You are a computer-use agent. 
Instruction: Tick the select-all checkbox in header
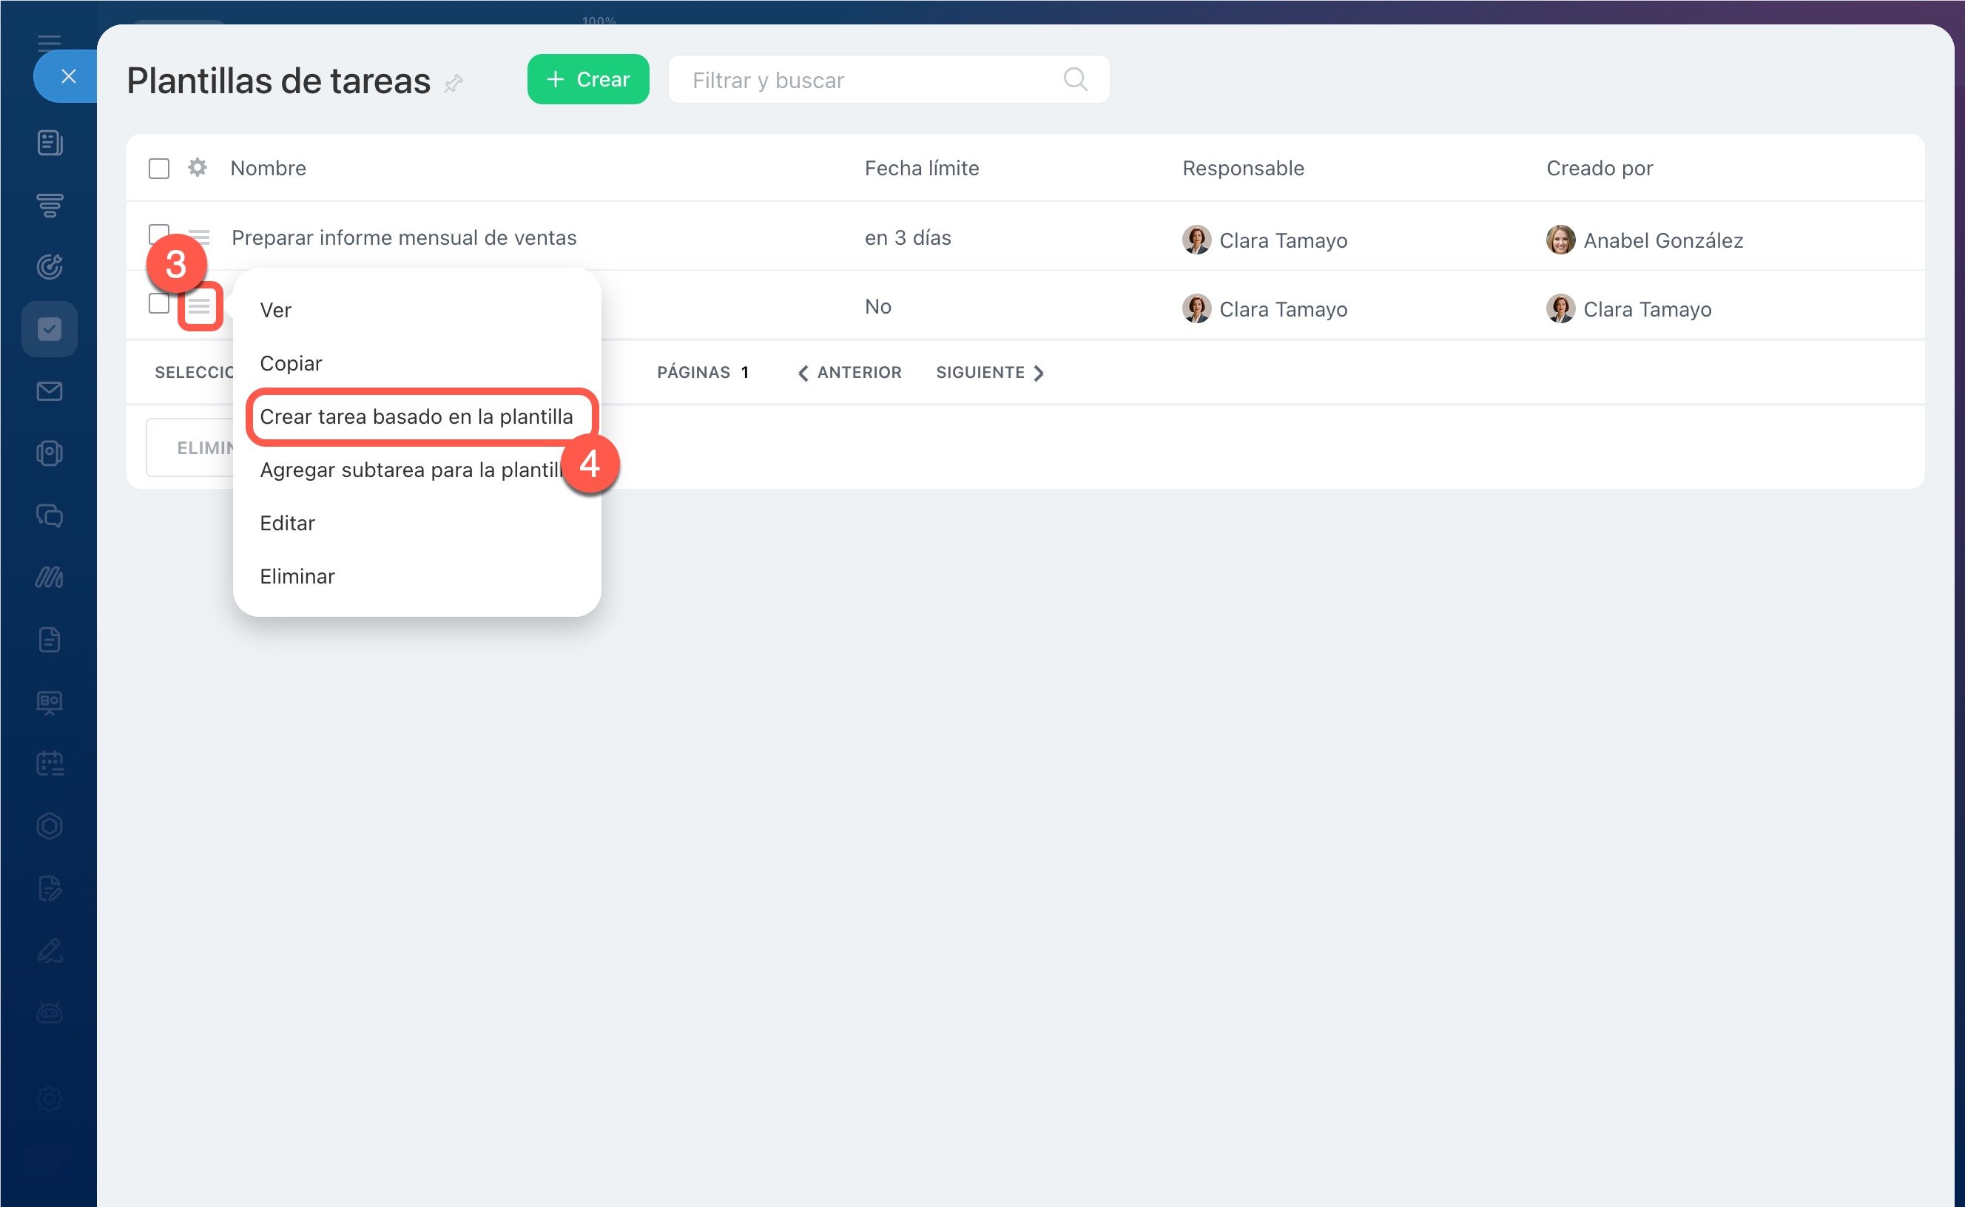tap(159, 169)
